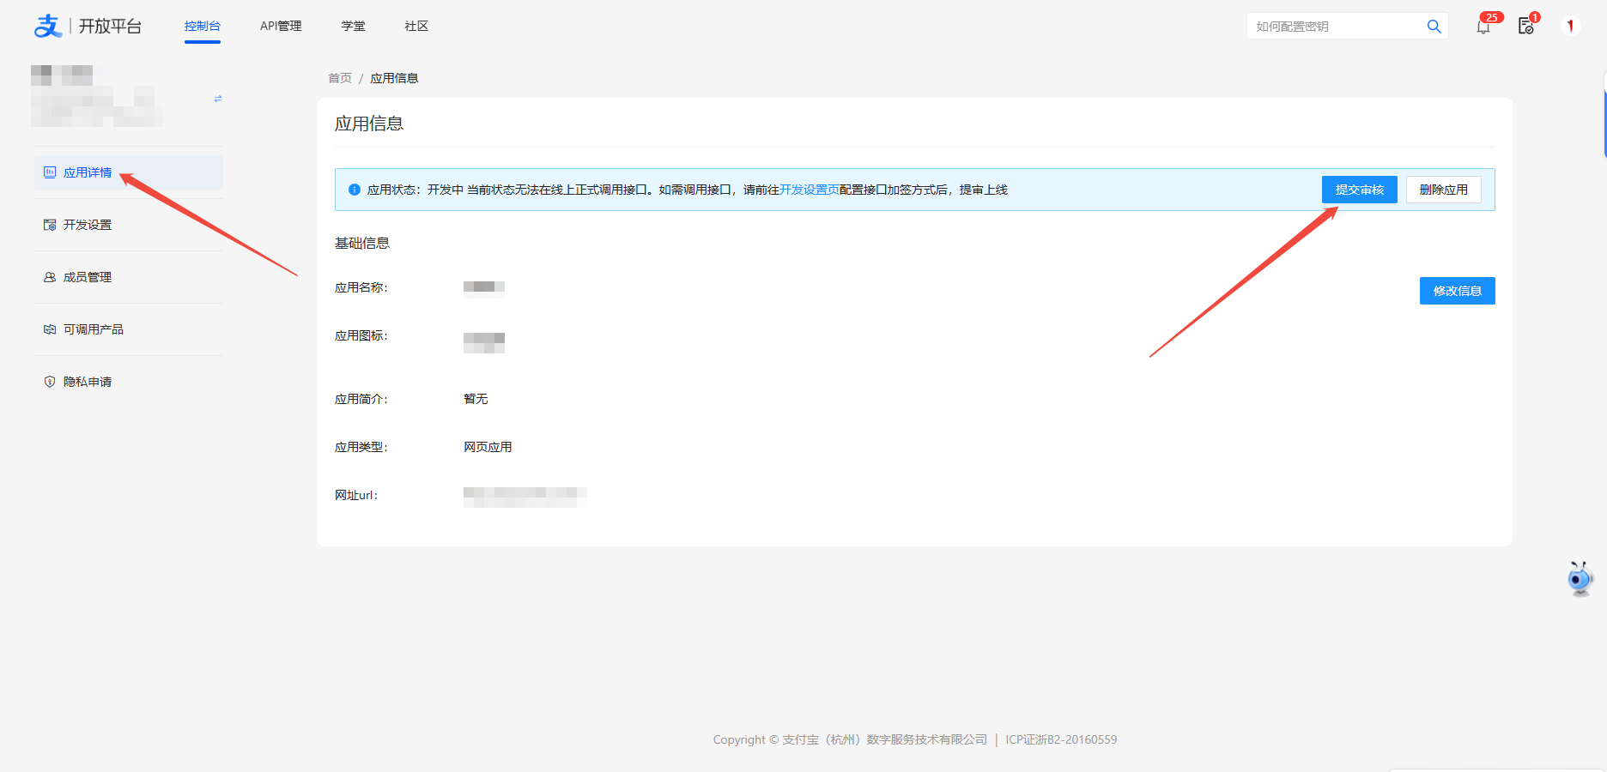Click the 提交审核 button
1607x772 pixels.
(1360, 189)
